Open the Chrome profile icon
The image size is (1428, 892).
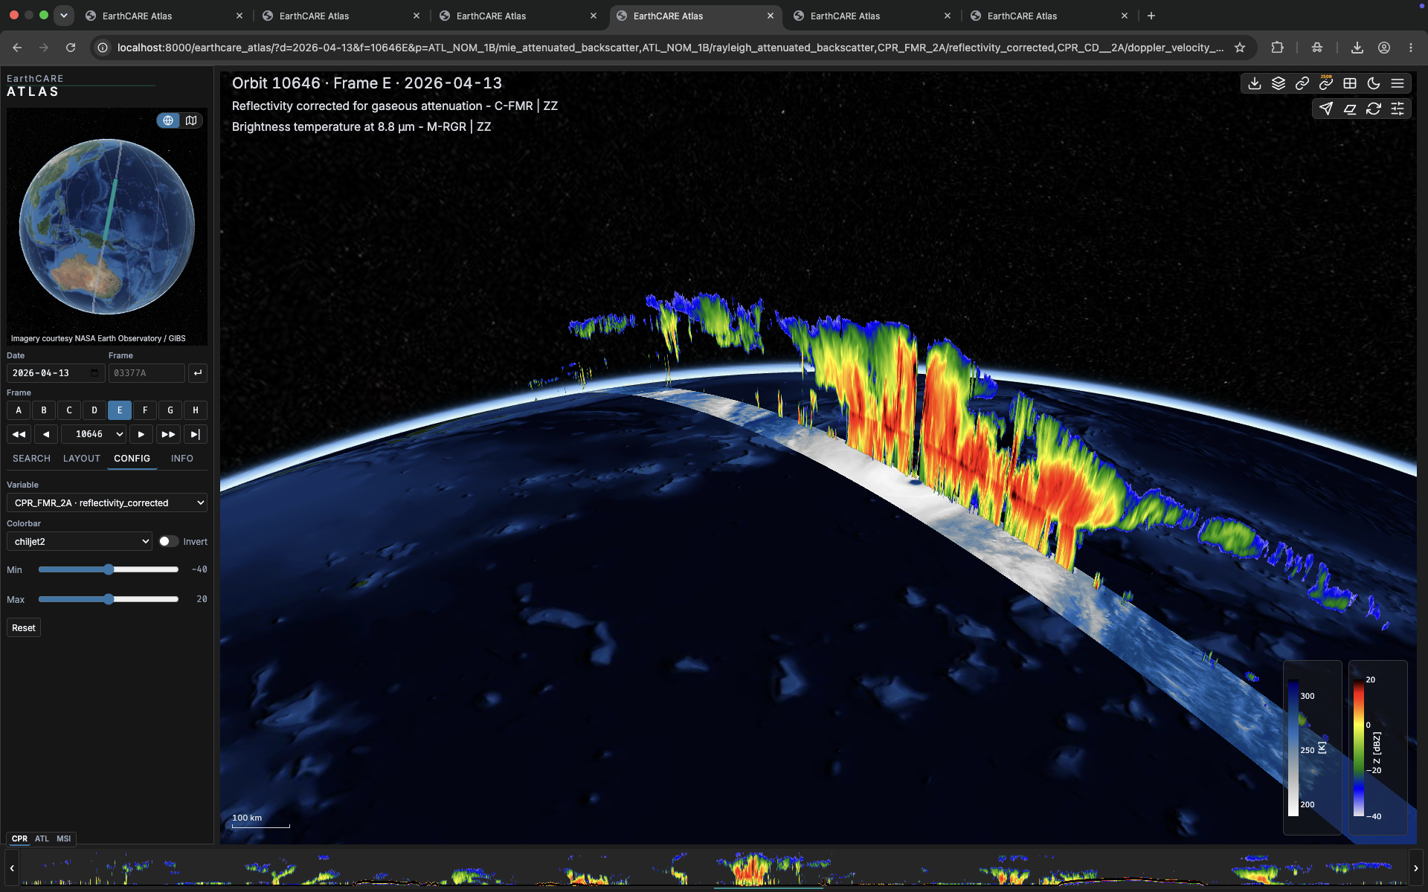coord(1384,48)
